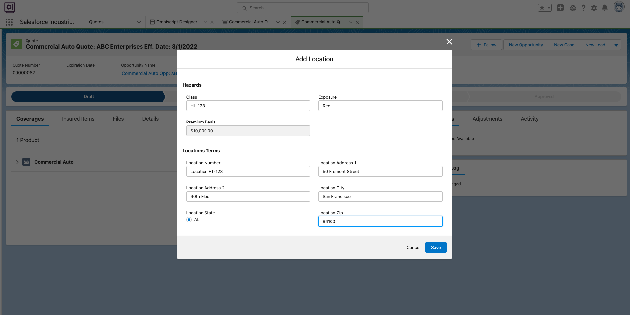
Task: Open the Files tab
Action: click(118, 119)
